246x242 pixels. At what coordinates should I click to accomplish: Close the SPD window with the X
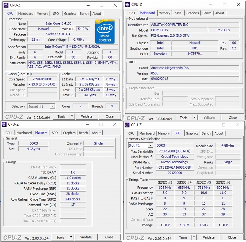point(238,125)
